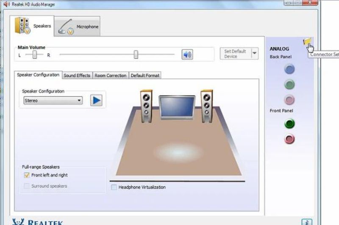
Task: Click the Full-range Speakers label
Action: point(41,167)
